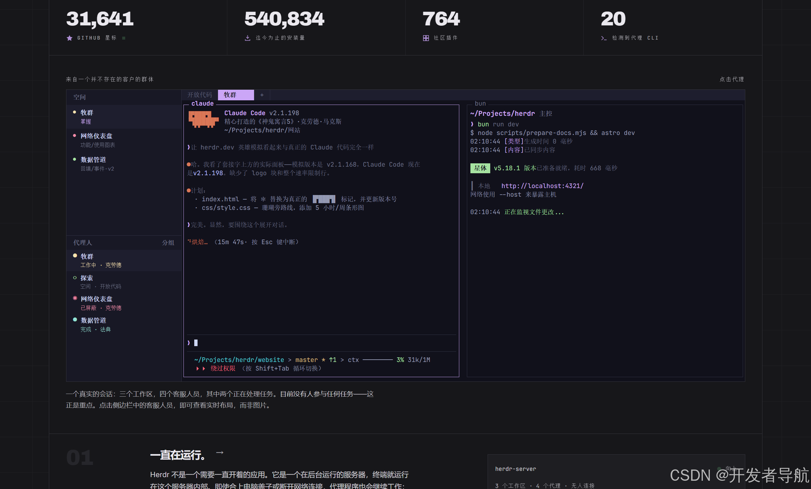Click the 764 community plugins figure
Image resolution: width=811 pixels, height=489 pixels.
pyautogui.click(x=441, y=19)
